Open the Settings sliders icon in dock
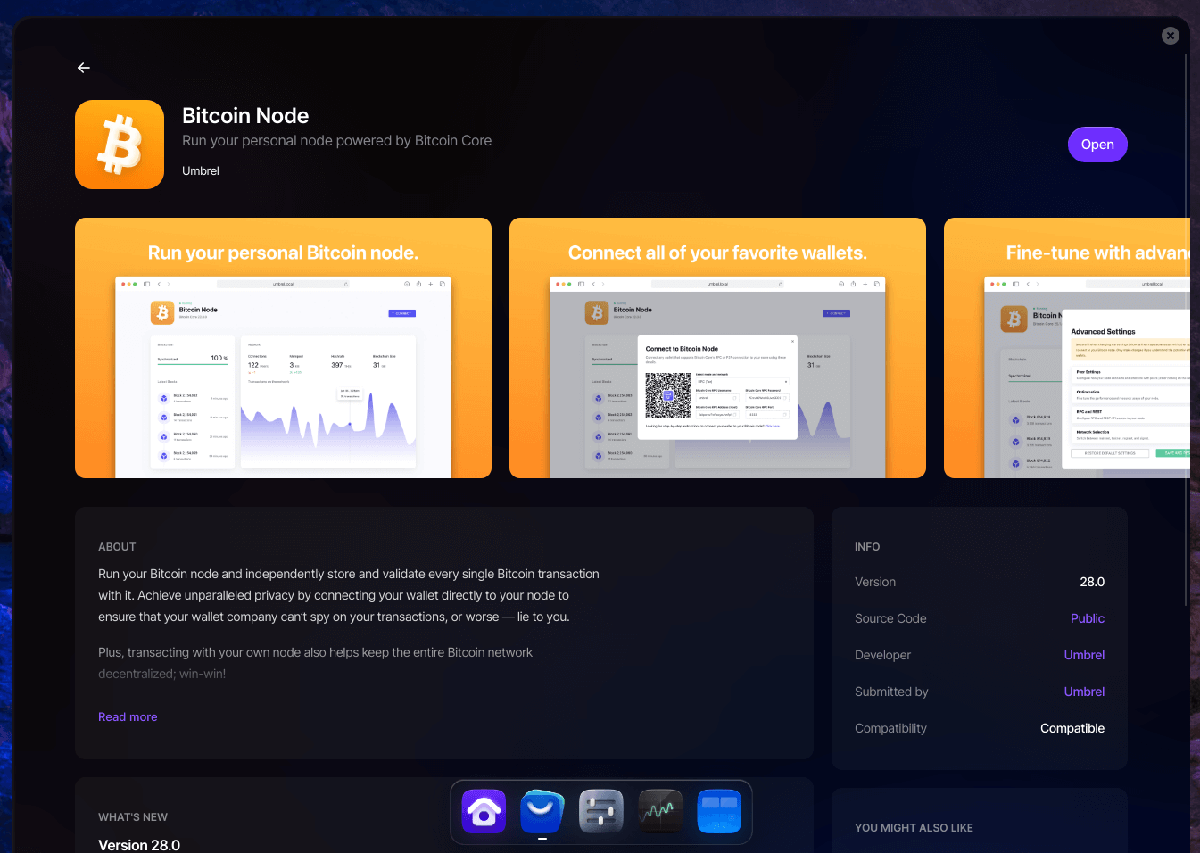This screenshot has height=853, width=1200. tap(601, 812)
